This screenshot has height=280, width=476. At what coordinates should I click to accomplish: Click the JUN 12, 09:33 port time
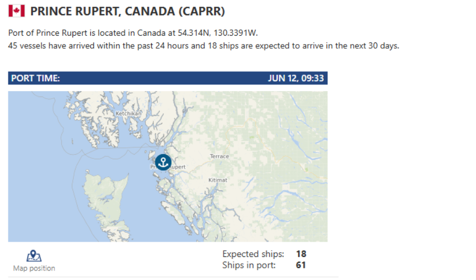click(x=295, y=78)
